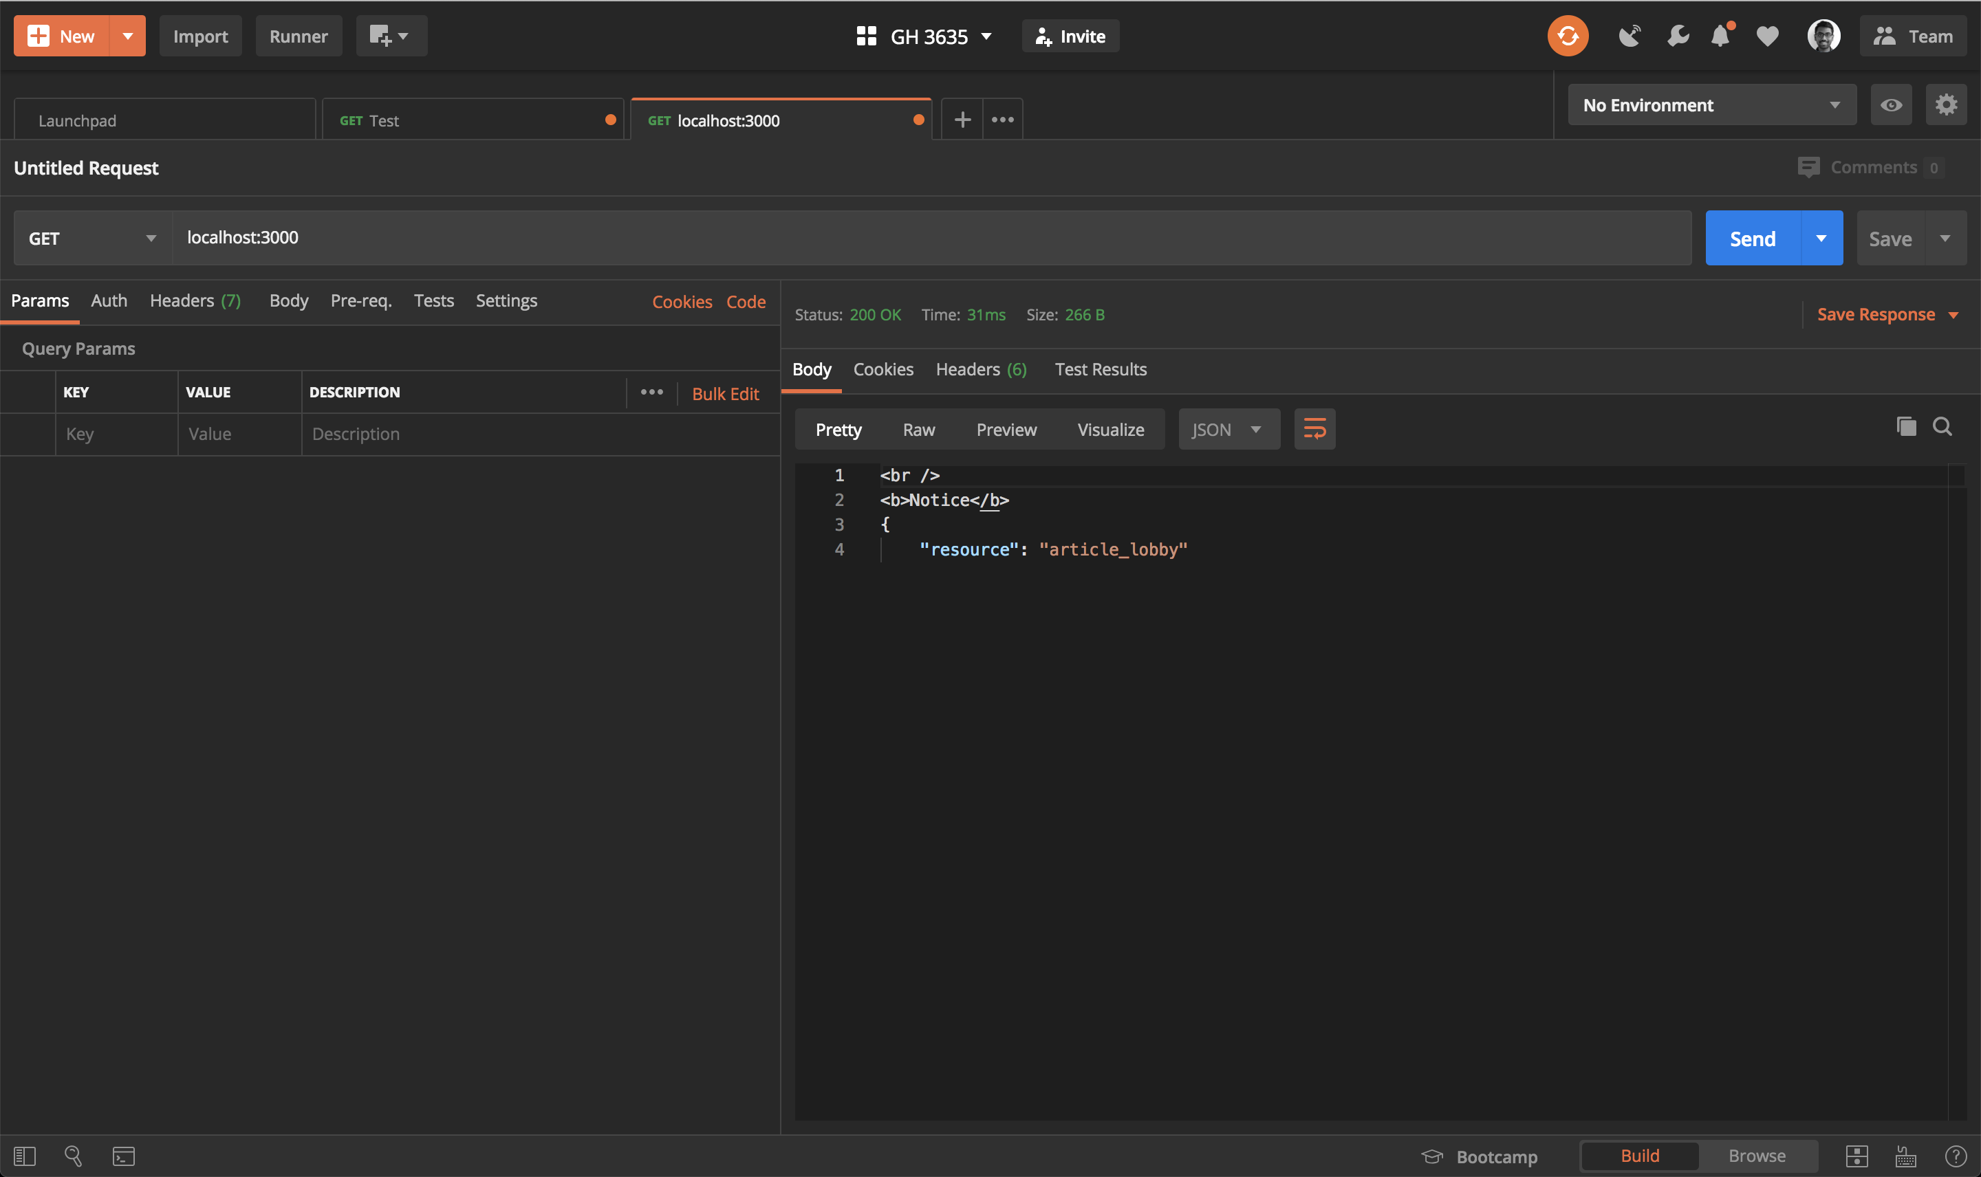Open Bulk Edit for query params

pos(724,393)
